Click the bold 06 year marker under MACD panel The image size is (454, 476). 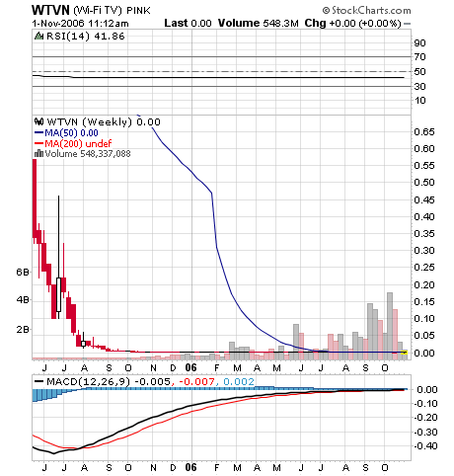[190, 467]
